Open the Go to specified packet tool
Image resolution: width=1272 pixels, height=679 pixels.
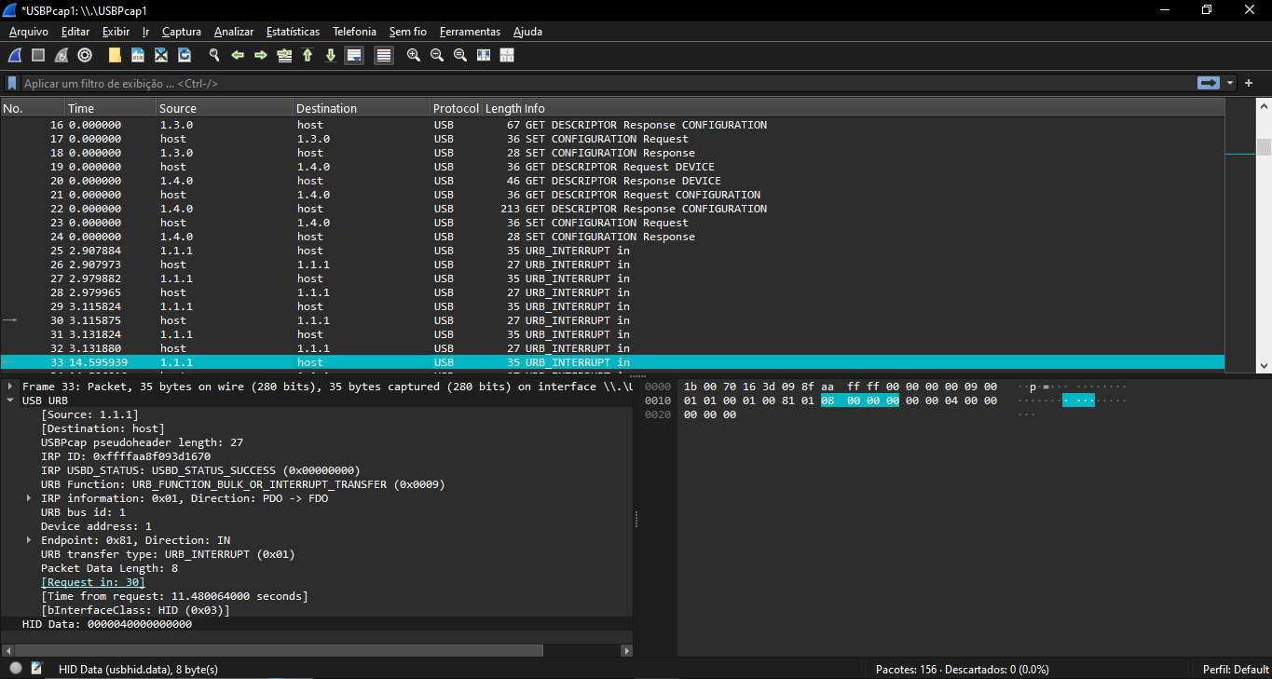point(284,55)
